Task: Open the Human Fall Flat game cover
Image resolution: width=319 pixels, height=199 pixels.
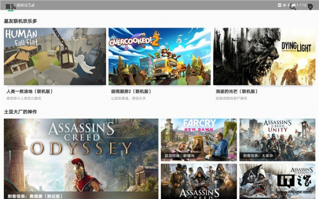Action: 55,57
